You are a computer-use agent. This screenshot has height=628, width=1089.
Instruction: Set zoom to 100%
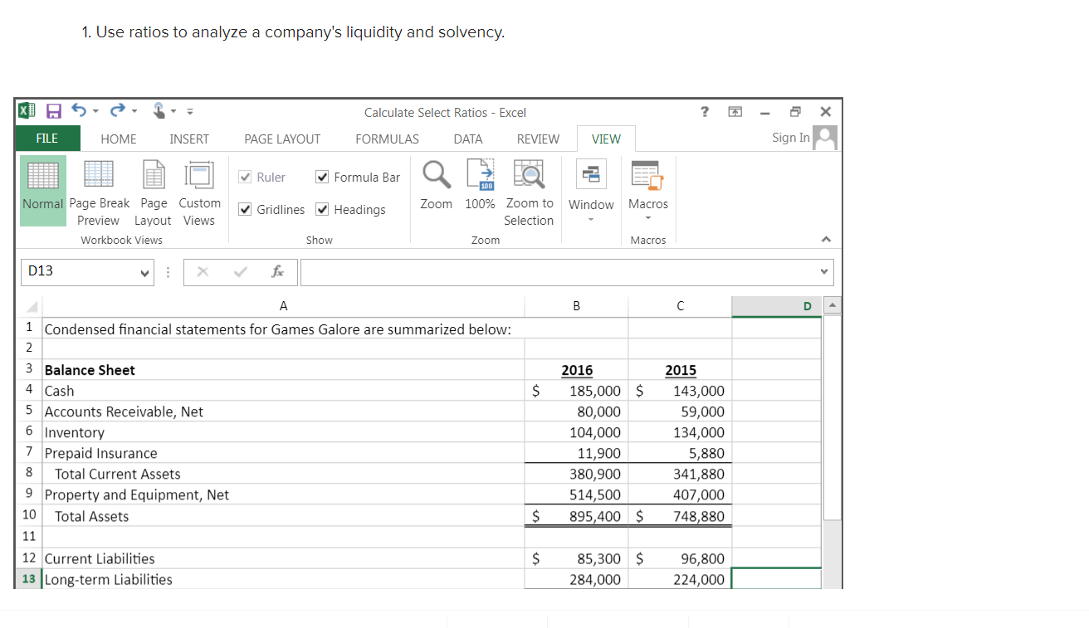tap(480, 186)
